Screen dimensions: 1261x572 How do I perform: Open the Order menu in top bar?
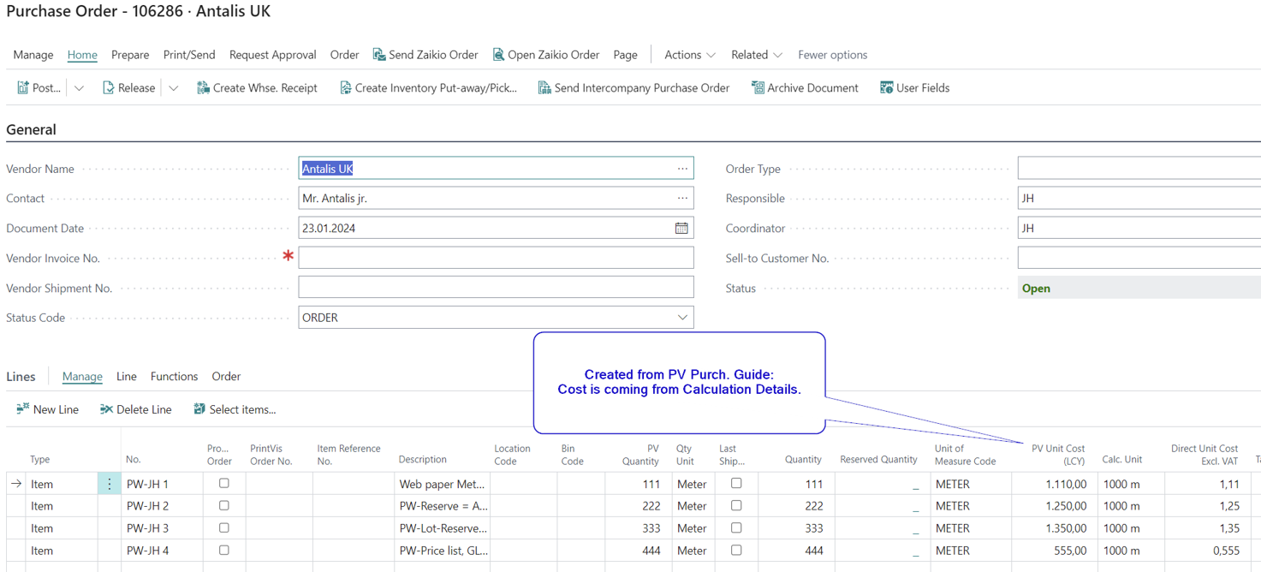[x=345, y=55]
